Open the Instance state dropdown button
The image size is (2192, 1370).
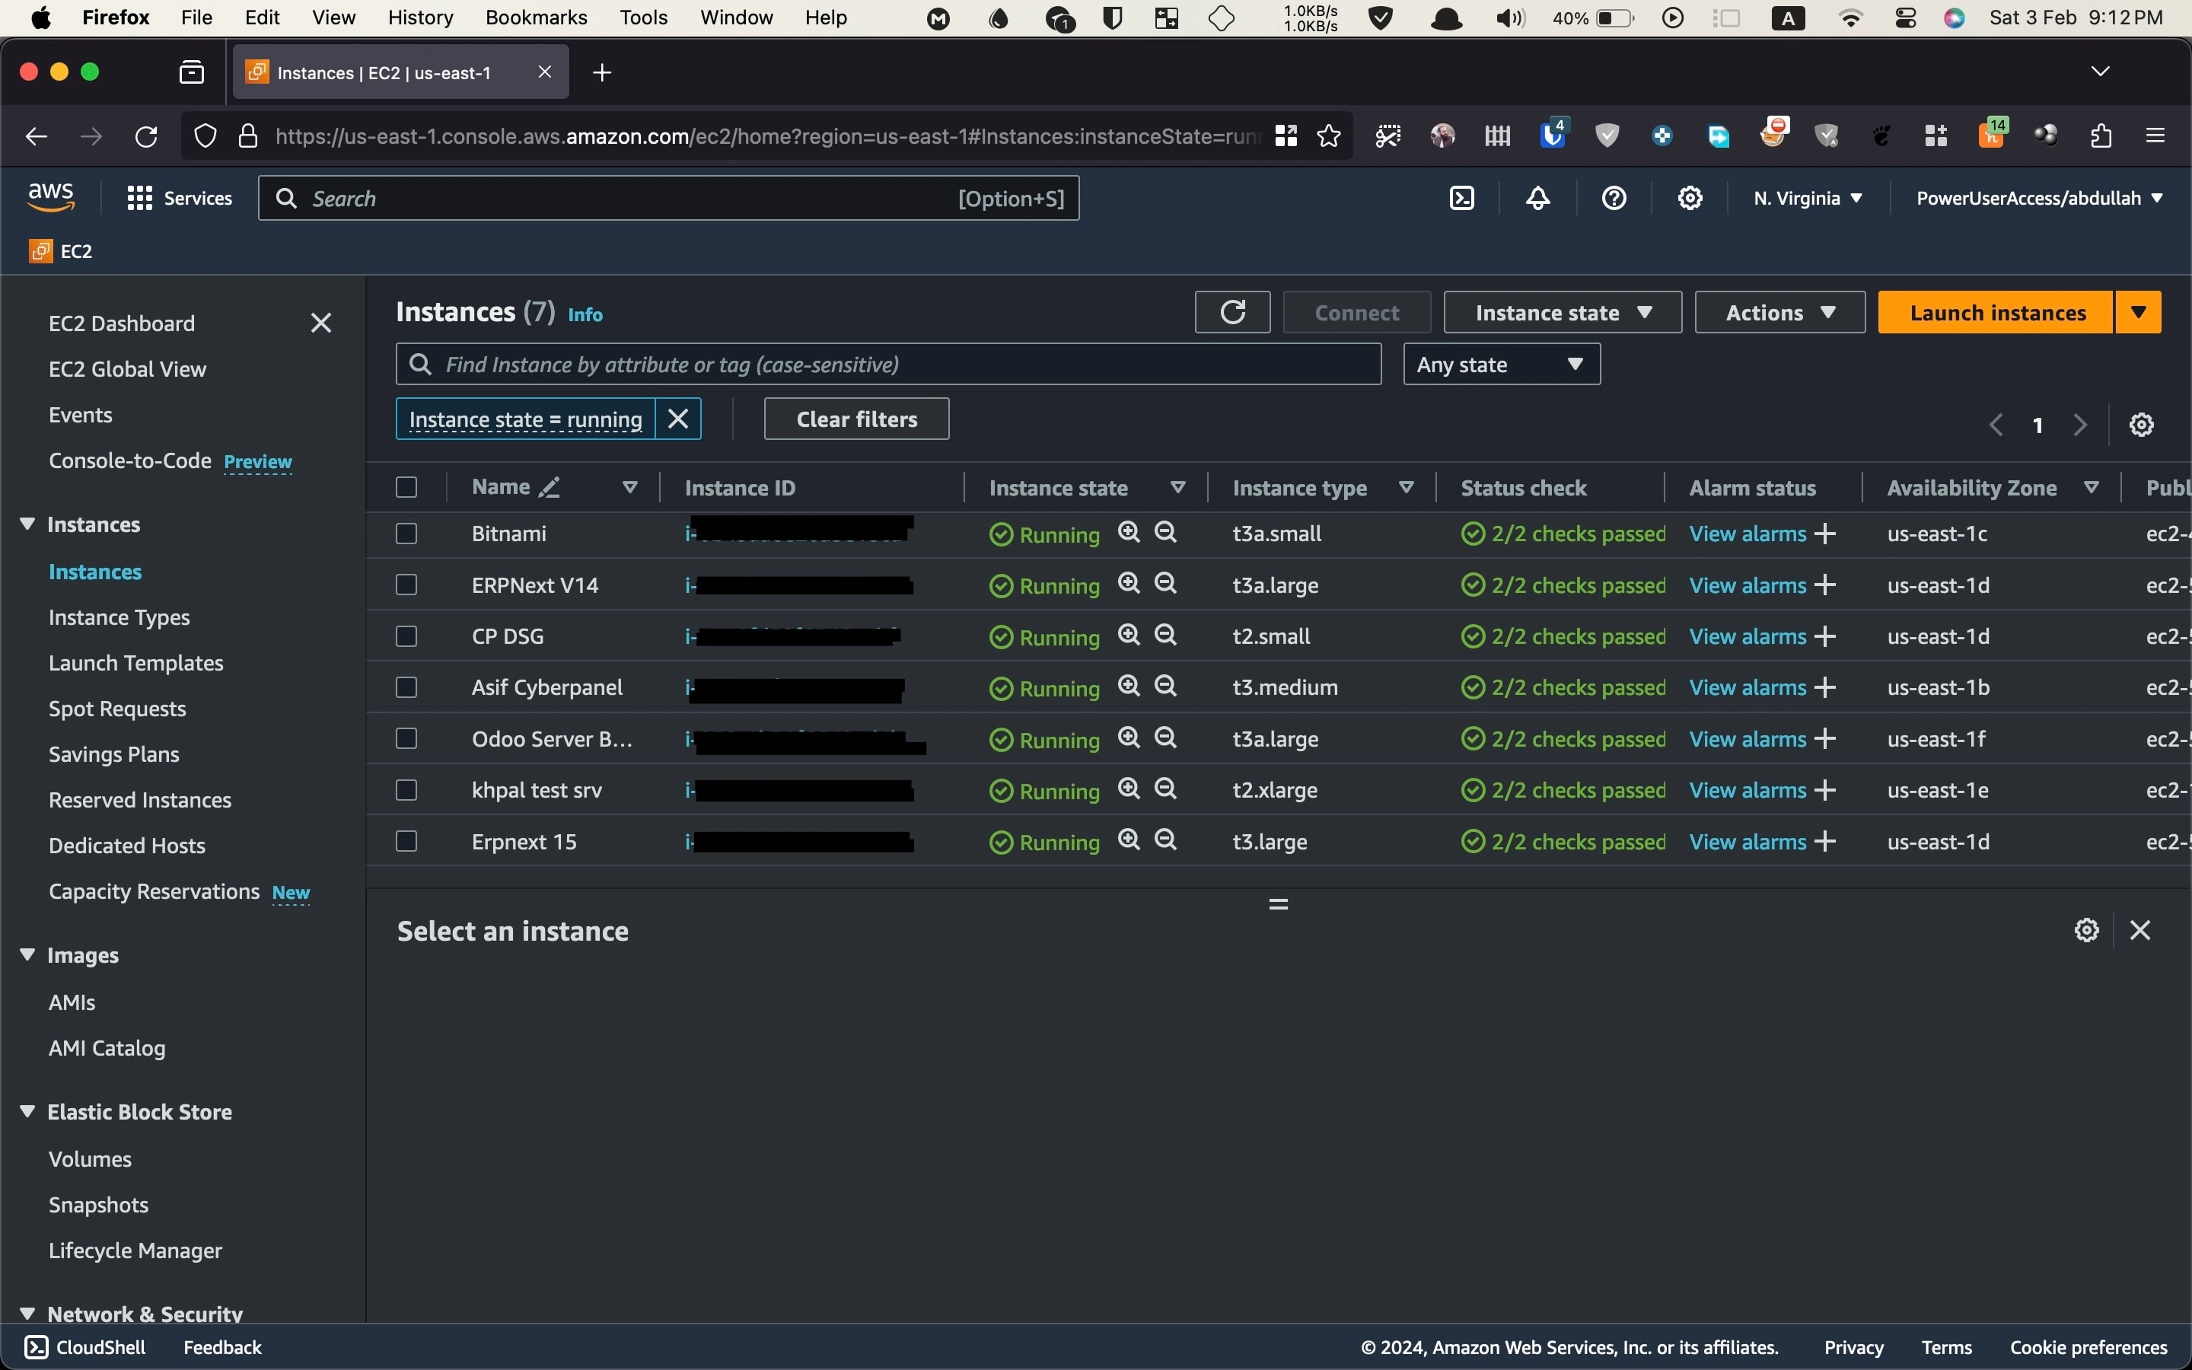pyautogui.click(x=1563, y=313)
